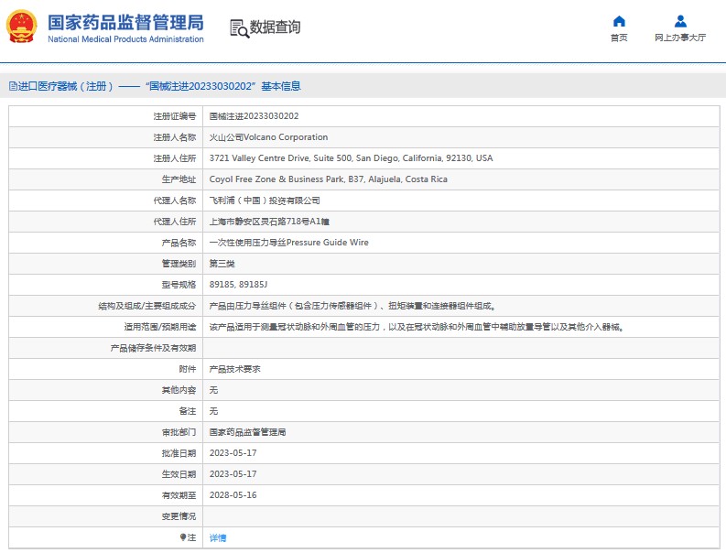Click the 产品名称 row label
The width and height of the screenshot is (726, 553).
click(x=179, y=243)
